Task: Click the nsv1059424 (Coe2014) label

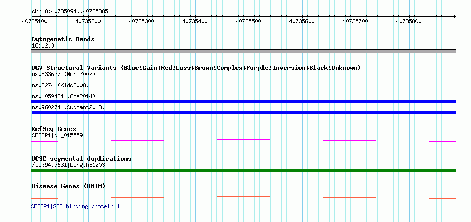Action: [64, 96]
